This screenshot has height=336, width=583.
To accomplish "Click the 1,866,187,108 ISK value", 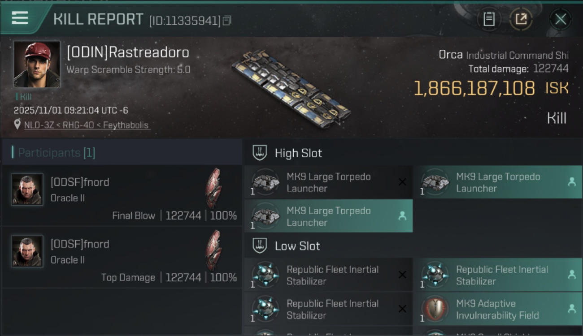I will pyautogui.click(x=474, y=89).
